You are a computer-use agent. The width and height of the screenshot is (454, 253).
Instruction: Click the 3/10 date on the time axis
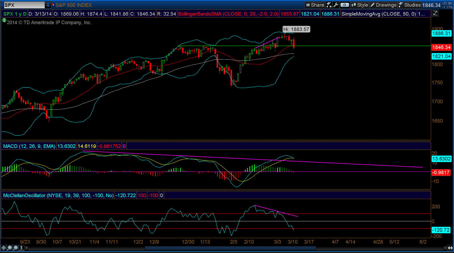click(293, 242)
